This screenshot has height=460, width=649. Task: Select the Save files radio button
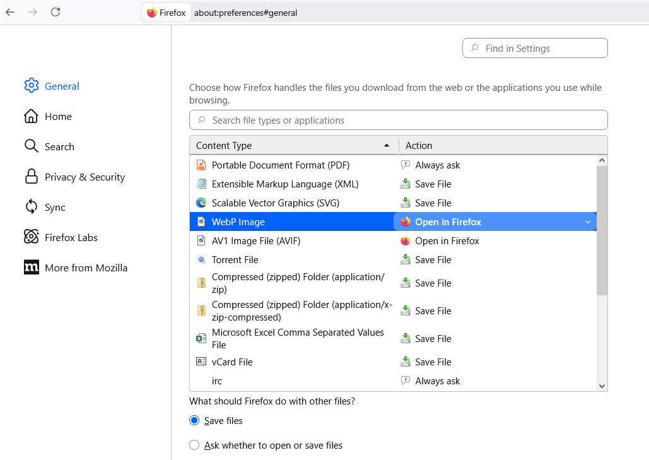pyautogui.click(x=194, y=421)
